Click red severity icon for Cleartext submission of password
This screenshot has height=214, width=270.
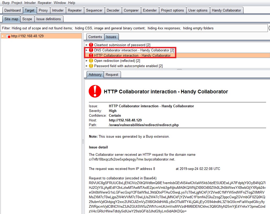91,45
